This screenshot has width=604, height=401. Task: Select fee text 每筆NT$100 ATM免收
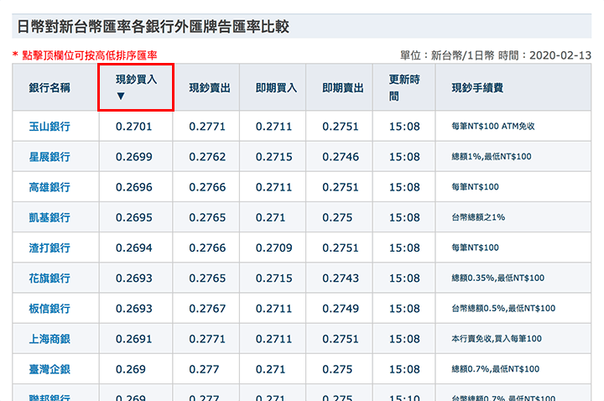click(x=493, y=127)
